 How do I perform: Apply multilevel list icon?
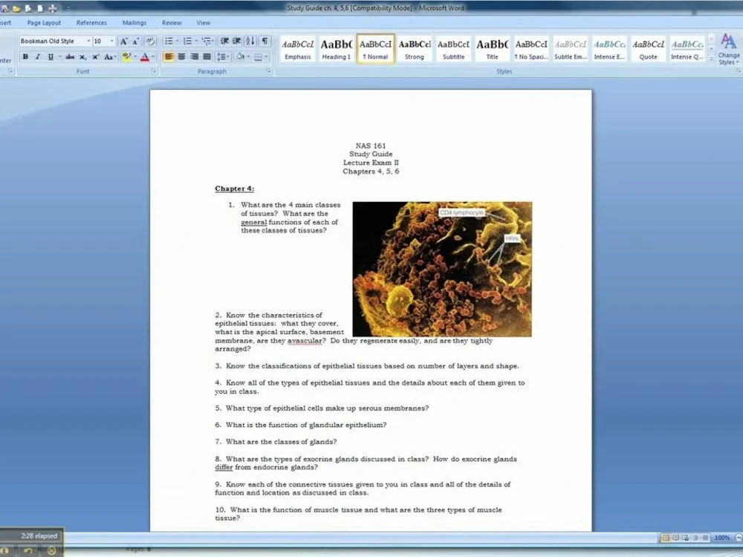(x=206, y=41)
